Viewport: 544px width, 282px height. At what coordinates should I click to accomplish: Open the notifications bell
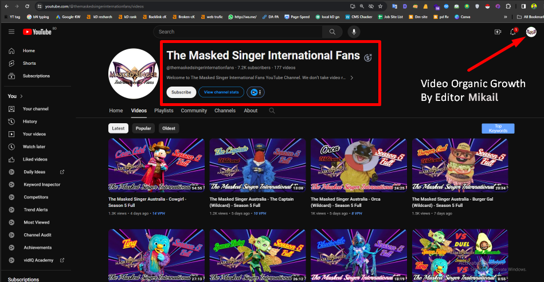[x=514, y=32]
